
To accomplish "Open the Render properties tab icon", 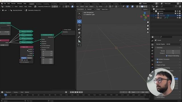I will (152, 44).
